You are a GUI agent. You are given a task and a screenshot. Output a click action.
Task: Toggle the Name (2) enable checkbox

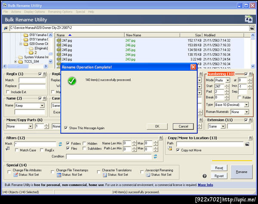pos(40,99)
